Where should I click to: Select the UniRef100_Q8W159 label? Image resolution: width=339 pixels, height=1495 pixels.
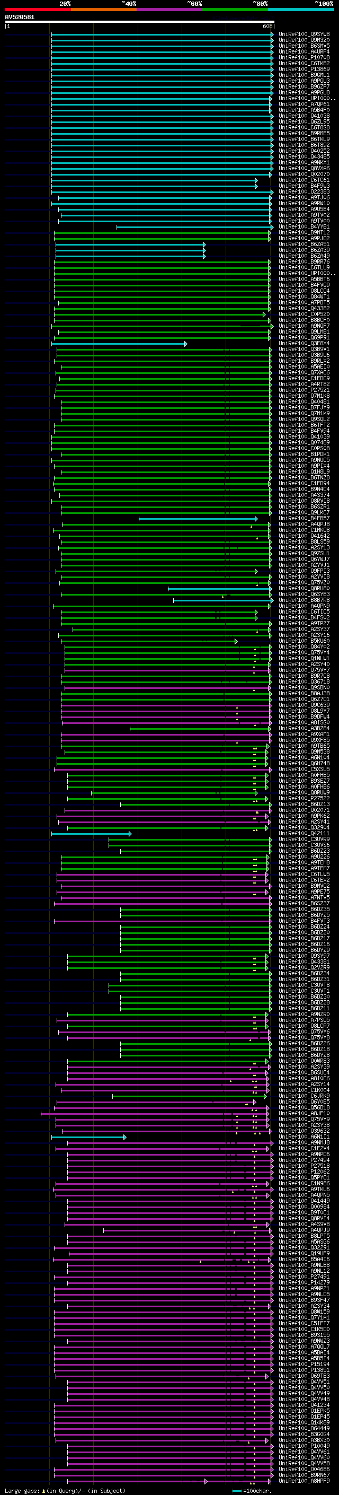point(304,1312)
